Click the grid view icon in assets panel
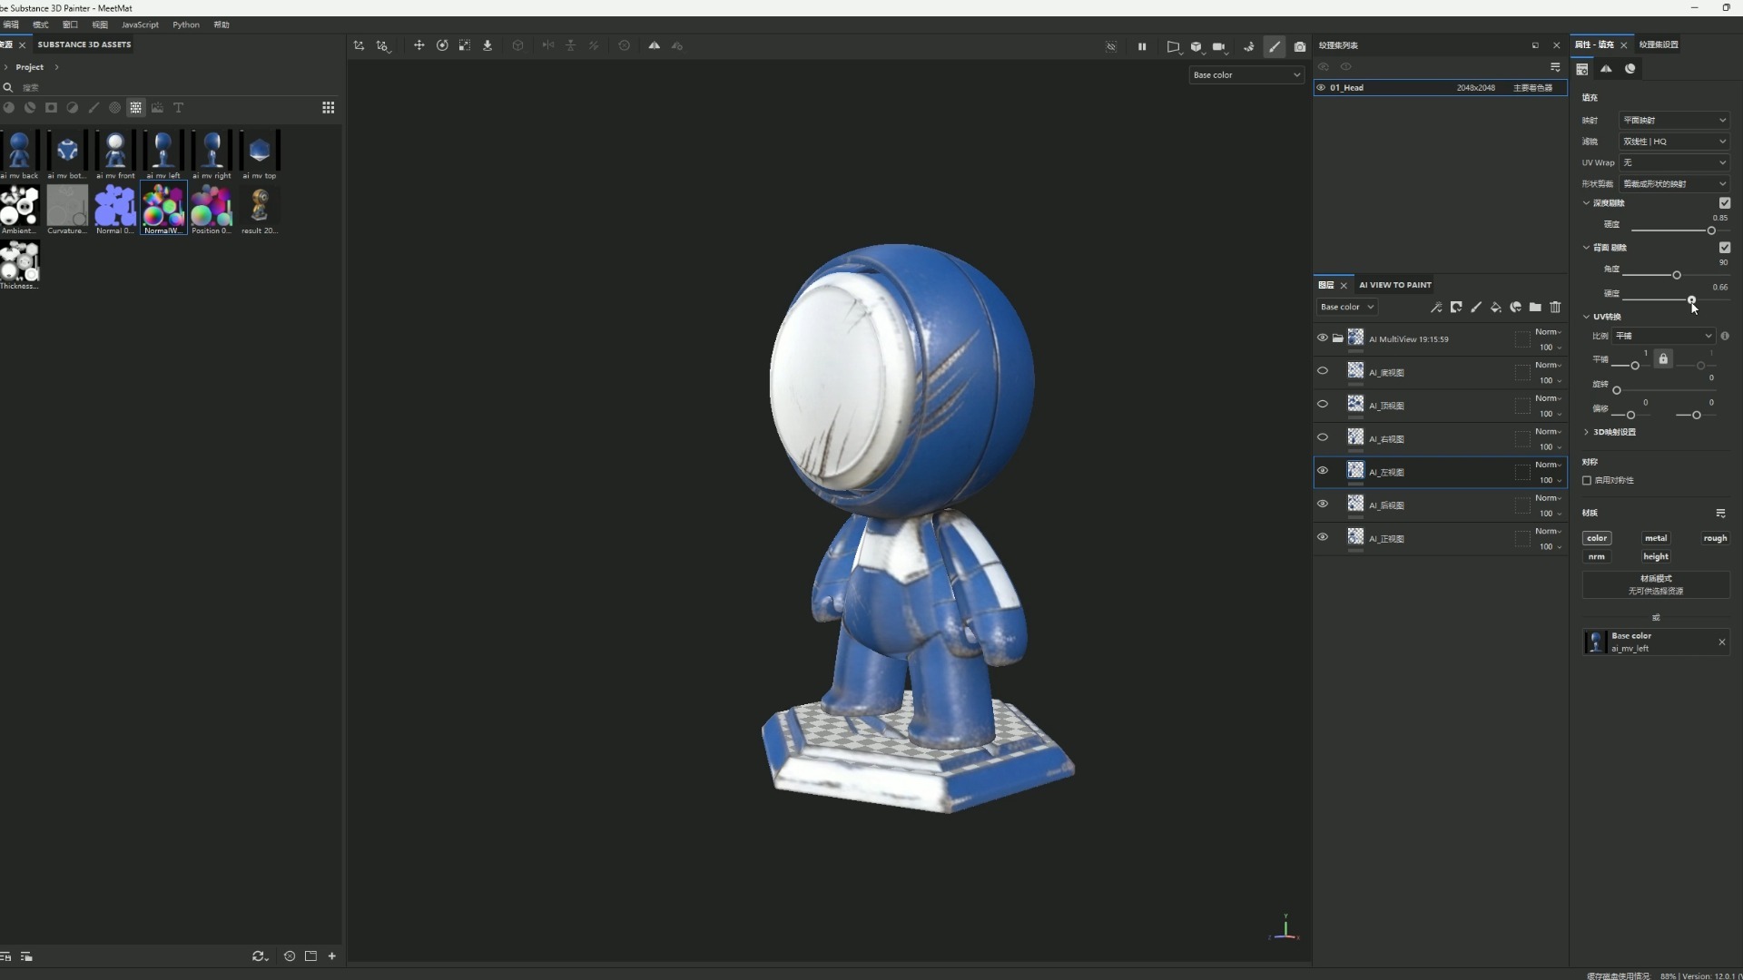 [329, 108]
